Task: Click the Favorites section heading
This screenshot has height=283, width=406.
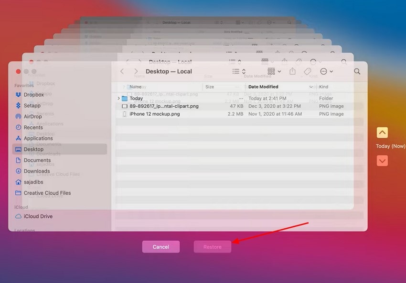Action: click(x=24, y=85)
